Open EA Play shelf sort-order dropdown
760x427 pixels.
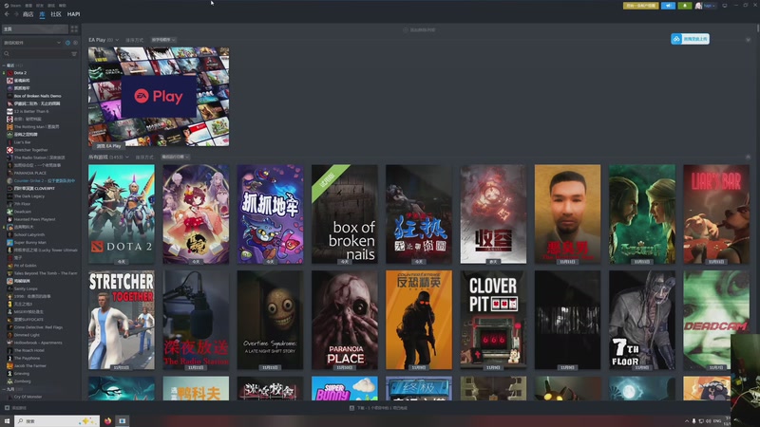pyautogui.click(x=163, y=40)
